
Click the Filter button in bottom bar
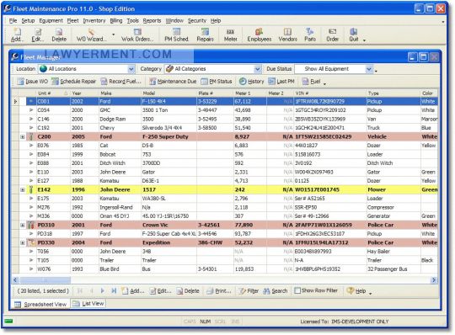click(x=249, y=290)
